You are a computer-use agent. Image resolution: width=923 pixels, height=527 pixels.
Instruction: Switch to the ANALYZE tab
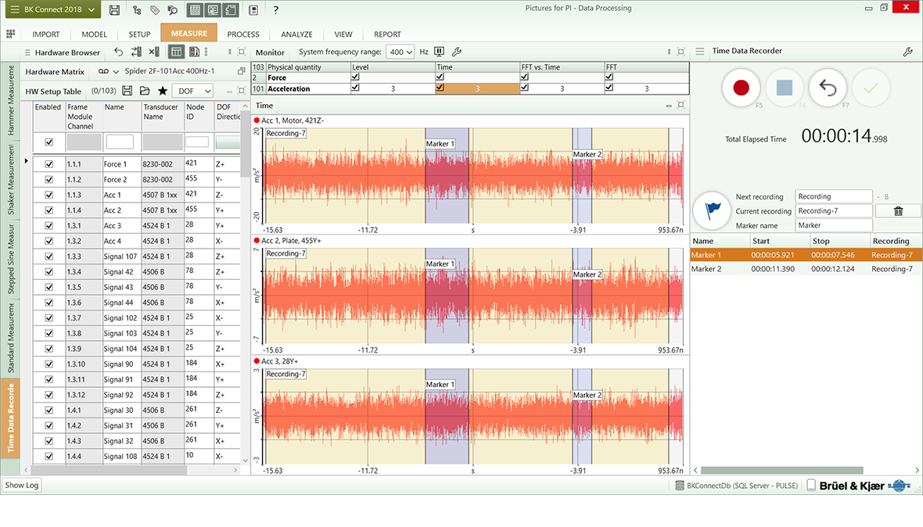point(296,34)
